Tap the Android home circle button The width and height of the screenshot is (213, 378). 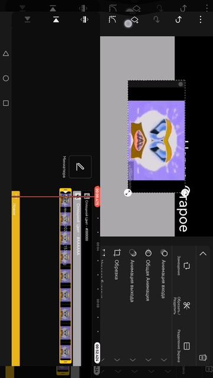(6, 79)
